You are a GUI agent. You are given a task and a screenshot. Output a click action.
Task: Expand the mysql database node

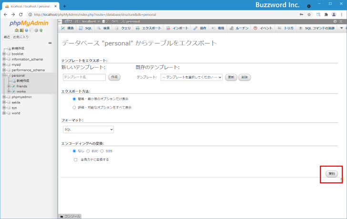tap(4, 65)
